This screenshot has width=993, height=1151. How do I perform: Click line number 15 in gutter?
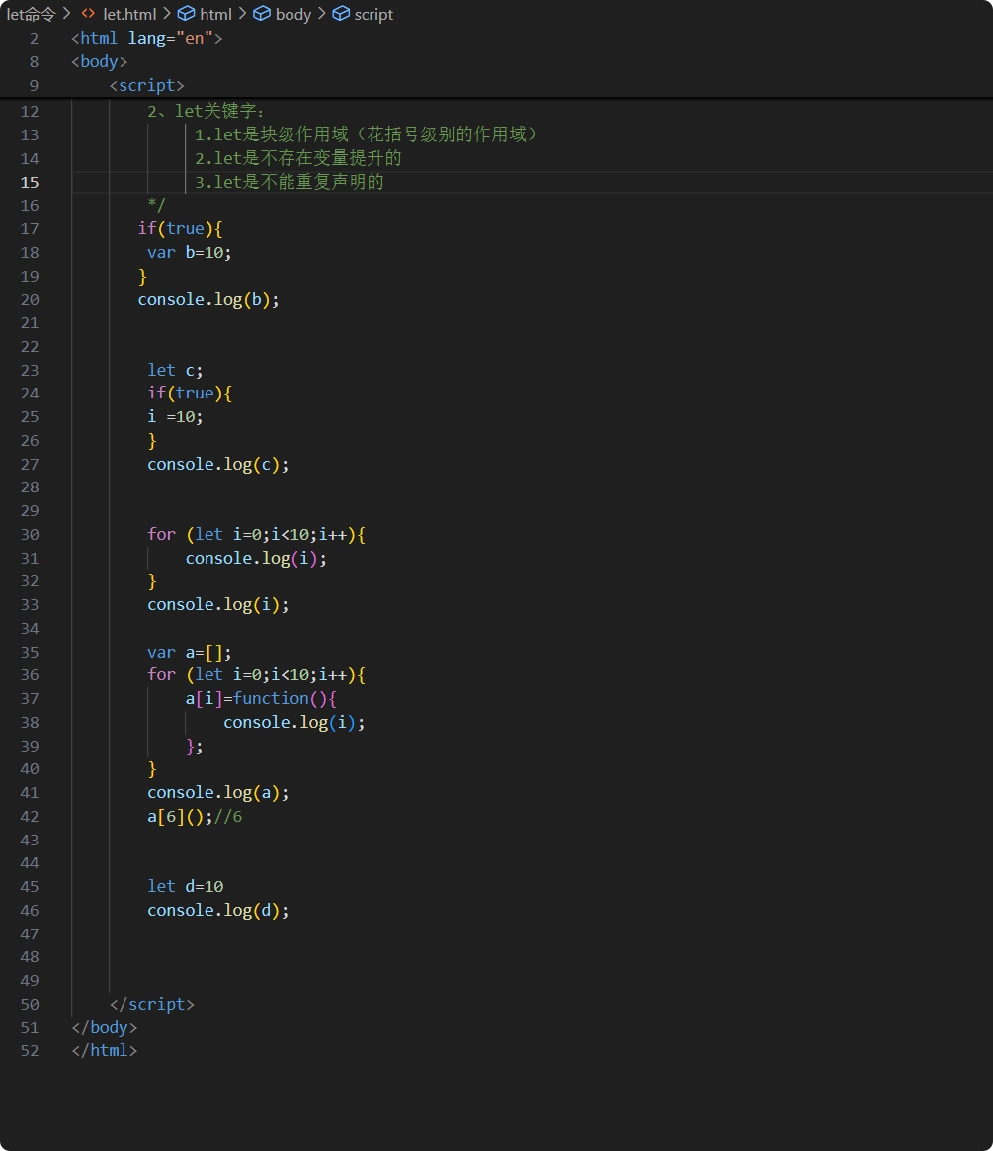tap(30, 182)
